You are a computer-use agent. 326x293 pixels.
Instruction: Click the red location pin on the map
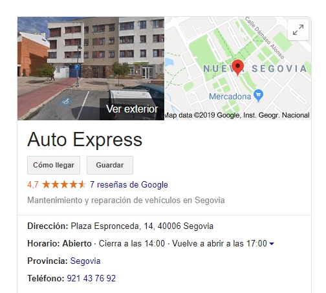tap(237, 67)
